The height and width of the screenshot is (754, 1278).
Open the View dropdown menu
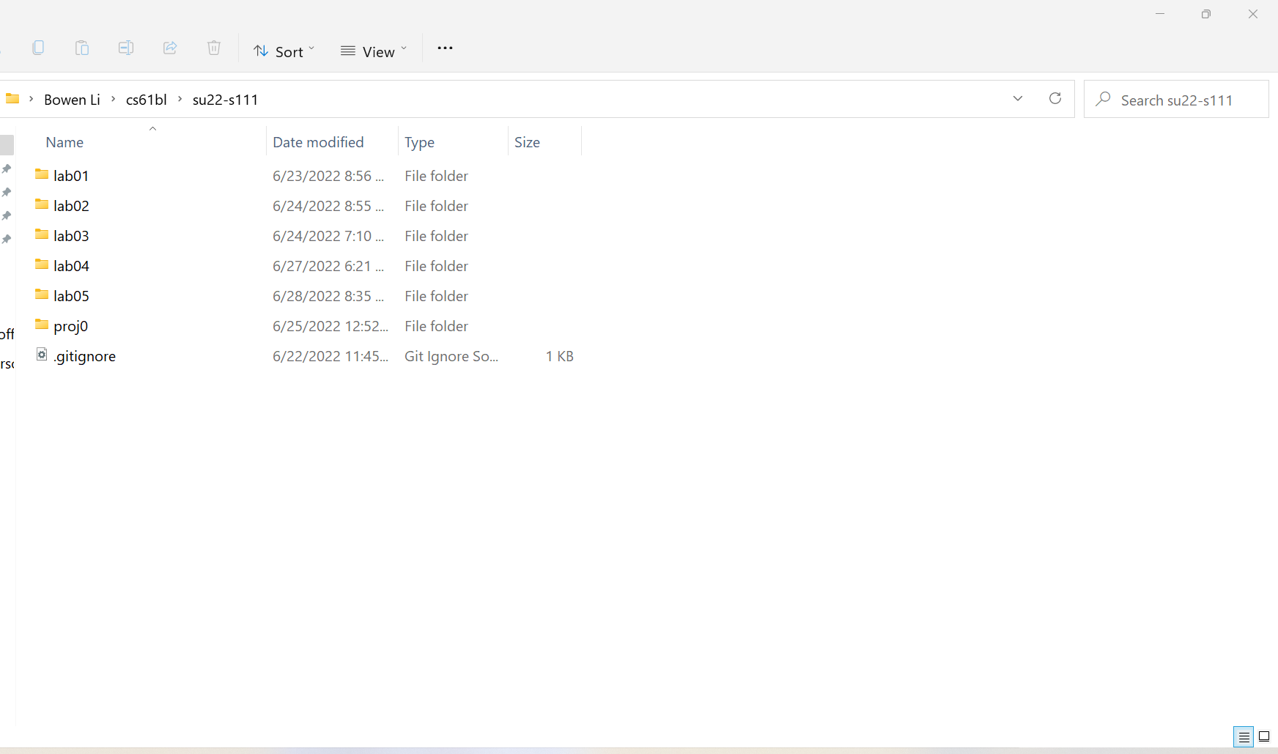coord(374,51)
